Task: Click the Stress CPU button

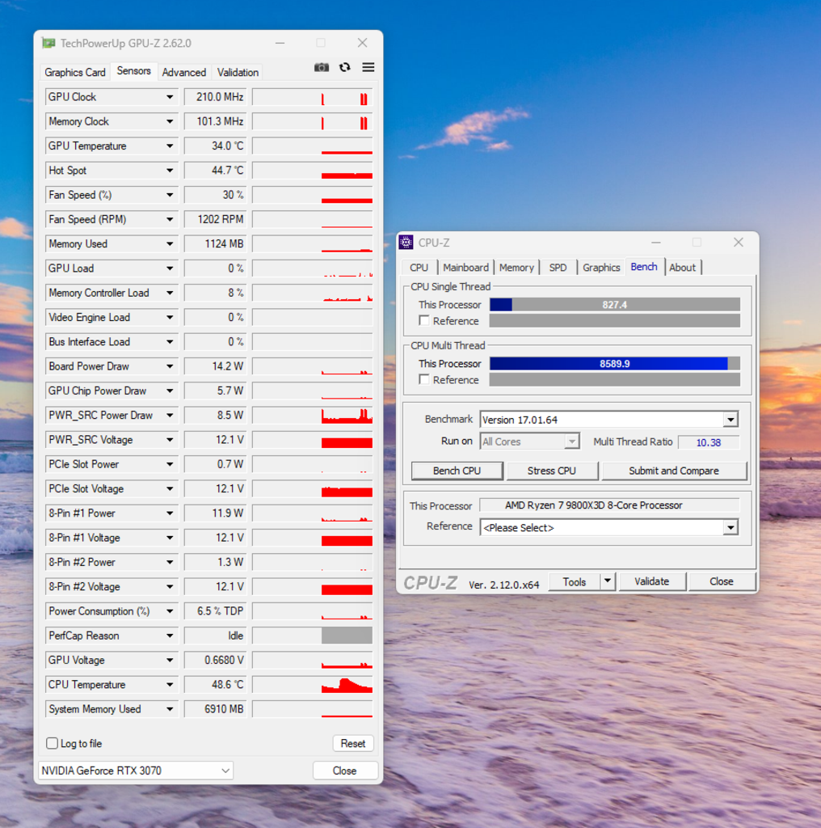Action: tap(552, 471)
